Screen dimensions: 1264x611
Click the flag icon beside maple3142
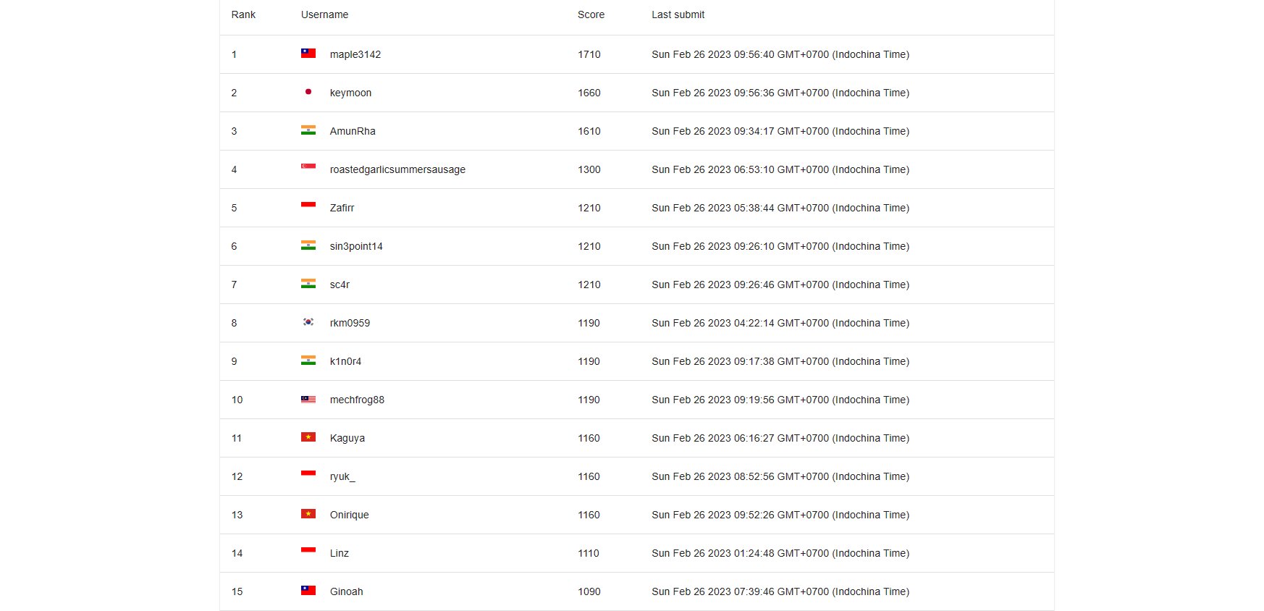click(308, 54)
